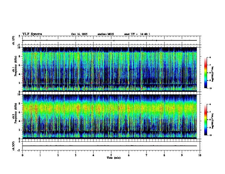Click the "station=MOS" header label
The width and height of the screenshot is (225, 174).
click(106, 34)
